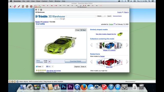The height and width of the screenshot is (92, 164).
Task: Open the View menu
Action: (33, 1)
